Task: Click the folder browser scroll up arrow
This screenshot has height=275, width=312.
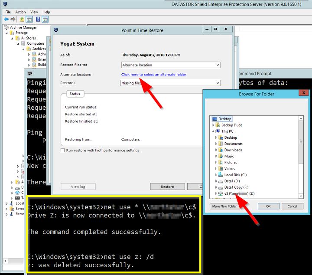Action: [x=301, y=119]
